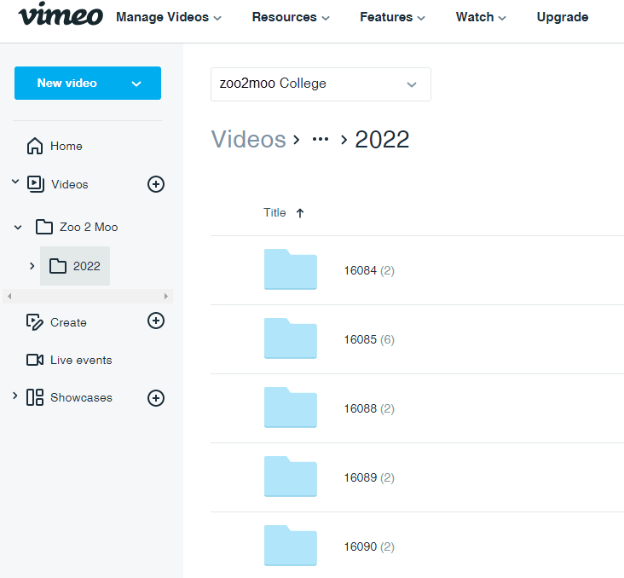Screen dimensions: 624x578
Task: Click folder name 16088 (2)
Action: [369, 408]
